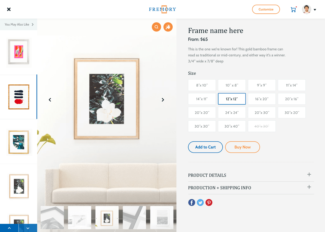The image size is (325, 232).
Task: Open the user profile dropdown arrow
Action: (x=315, y=10)
